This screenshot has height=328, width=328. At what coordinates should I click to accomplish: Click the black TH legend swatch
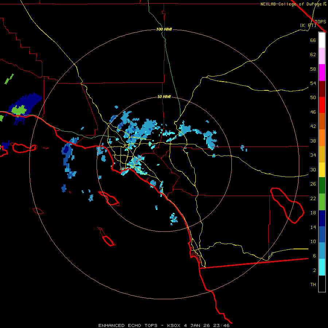322,284
